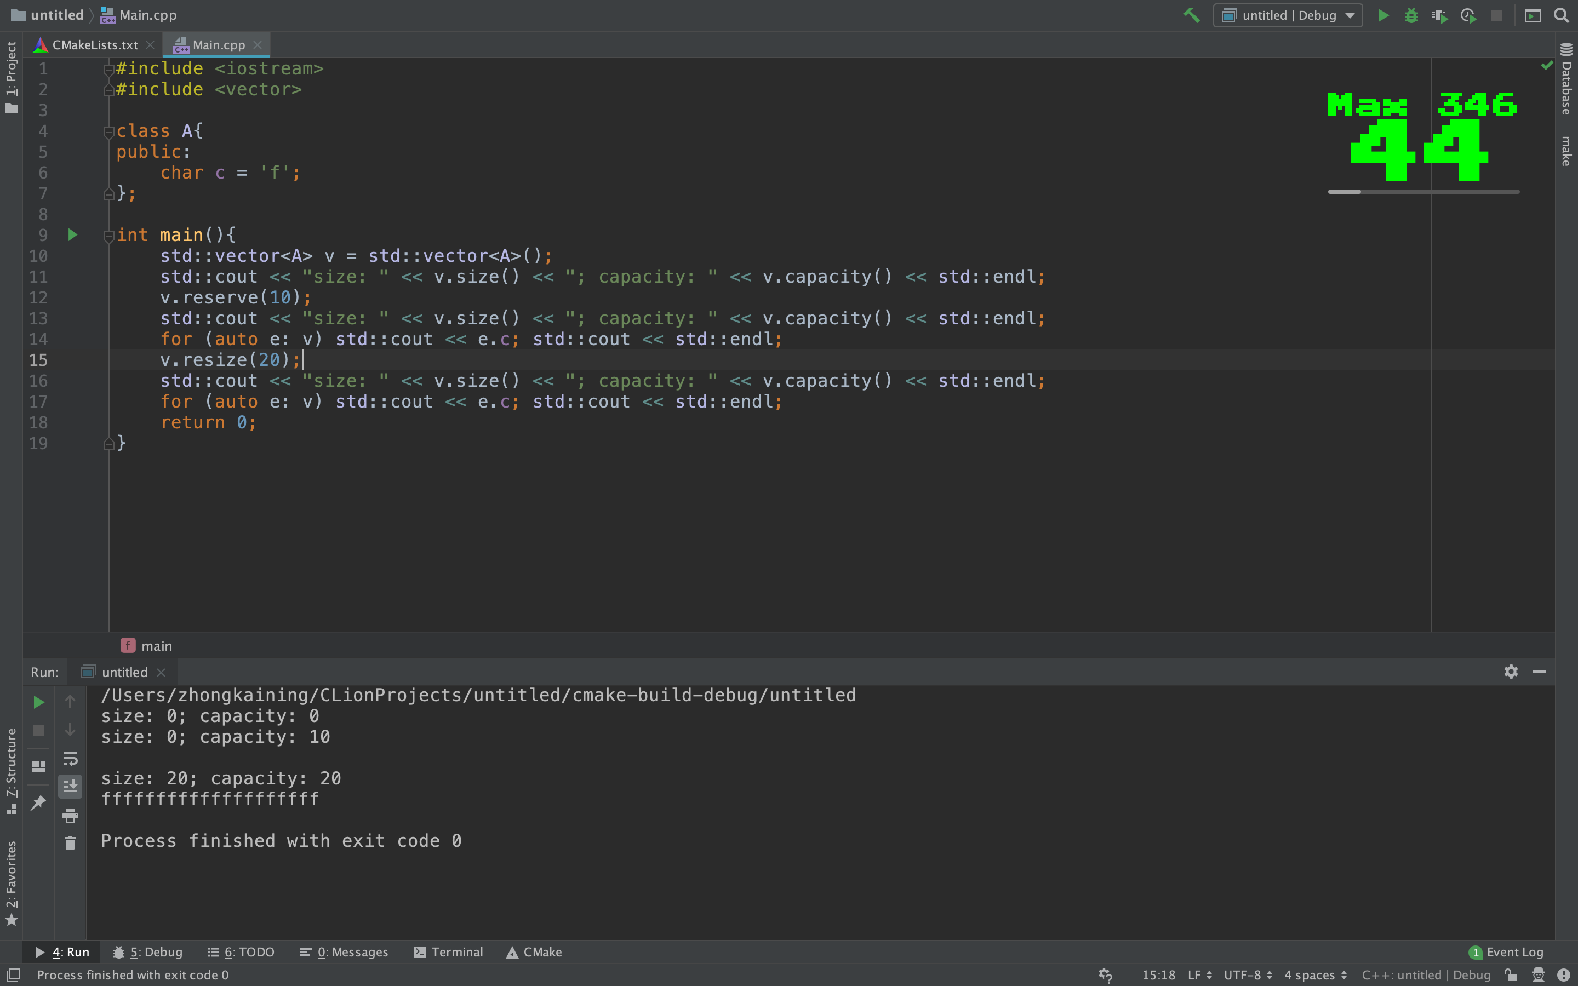Collapse main function fold marker on line 9
Image resolution: width=1578 pixels, height=986 pixels.
tap(109, 236)
